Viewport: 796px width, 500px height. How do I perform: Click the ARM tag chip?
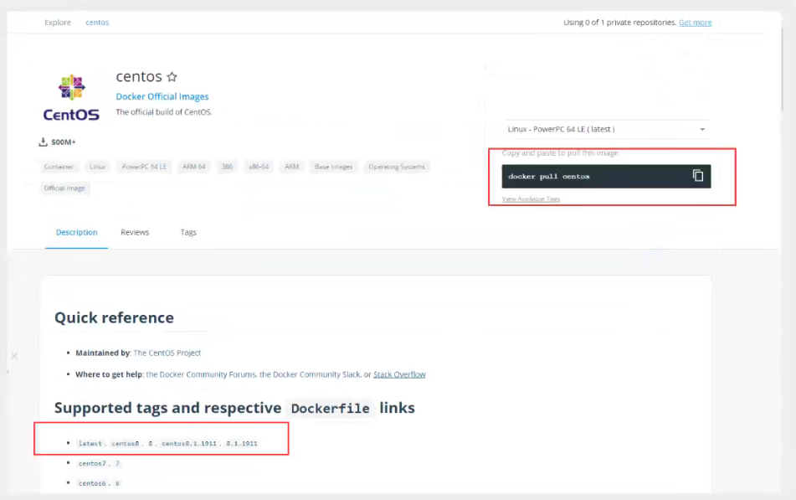[291, 167]
